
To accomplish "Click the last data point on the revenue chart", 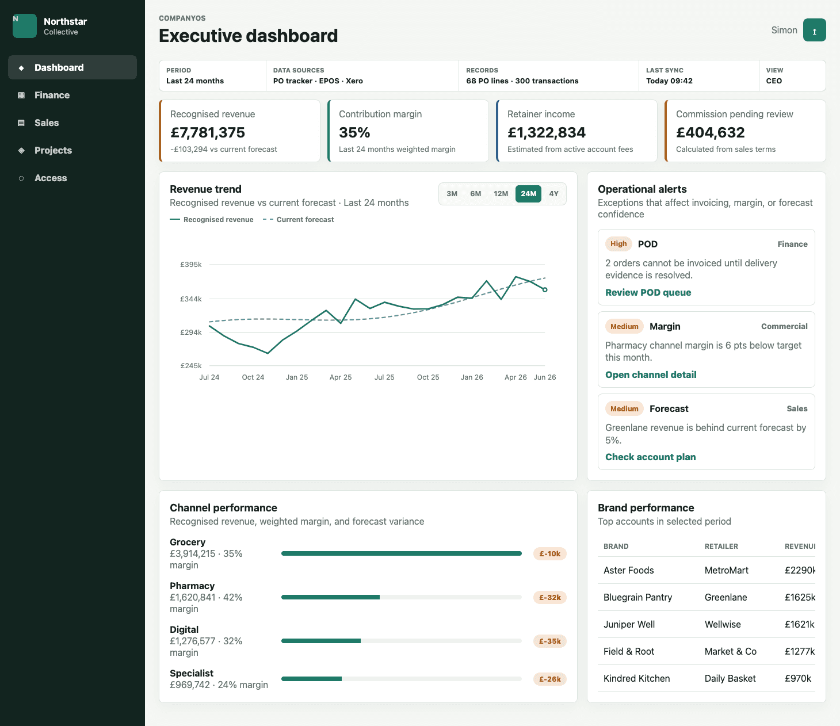I will (x=545, y=289).
